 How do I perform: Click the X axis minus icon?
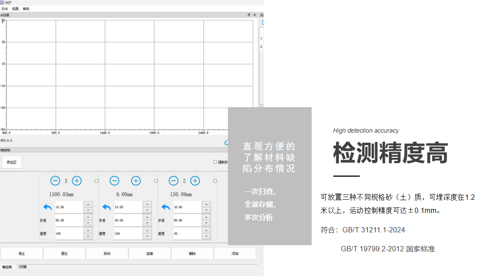point(55,181)
